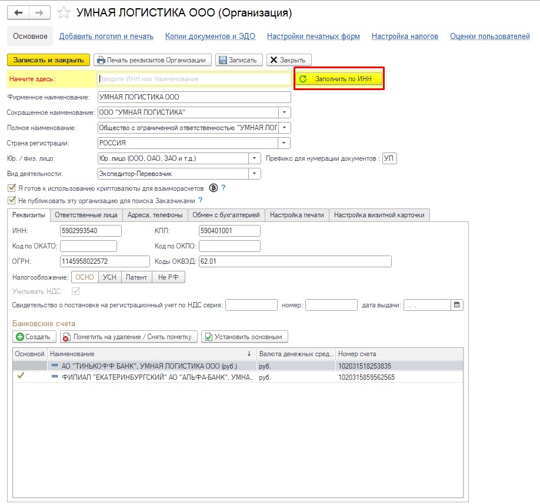Screen dimensions: 540x504
Task: Open Оценки пользователей link
Action: pyautogui.click(x=490, y=36)
